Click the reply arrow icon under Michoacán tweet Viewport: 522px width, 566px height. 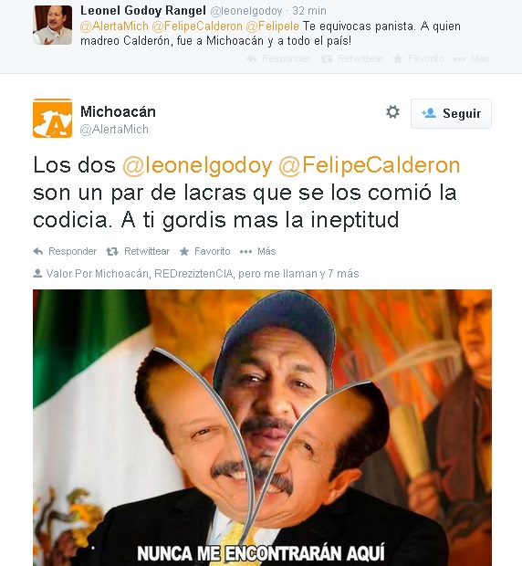click(x=38, y=252)
